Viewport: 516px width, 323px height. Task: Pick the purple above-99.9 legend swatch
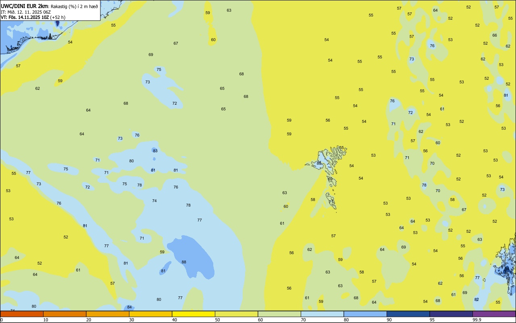494,314
